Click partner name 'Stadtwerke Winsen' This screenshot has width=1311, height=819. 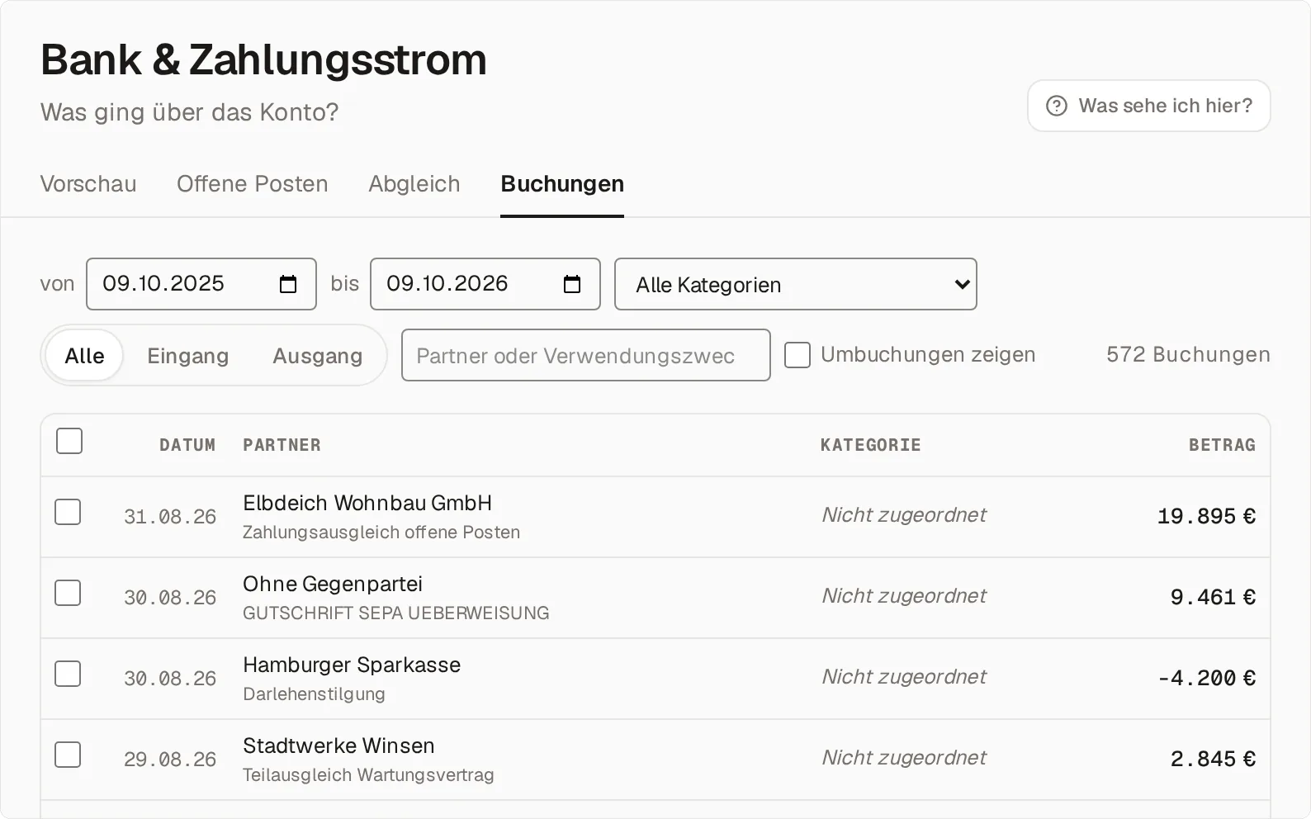pyautogui.click(x=338, y=746)
